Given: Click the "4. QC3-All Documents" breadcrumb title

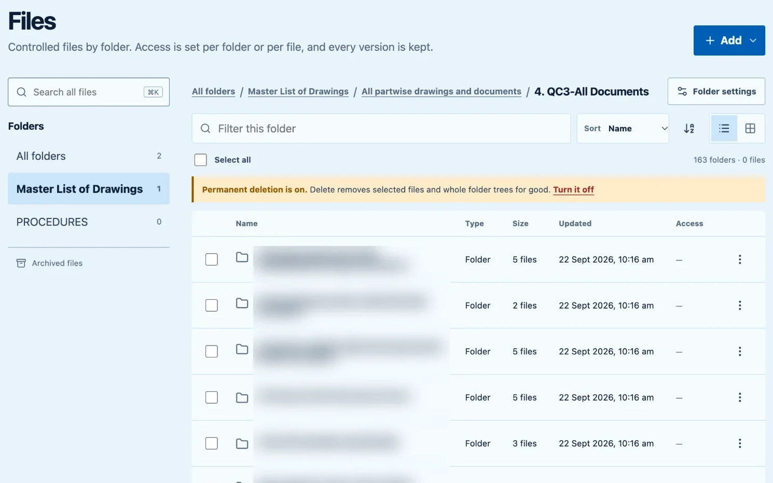Looking at the screenshot, I should pyautogui.click(x=591, y=92).
